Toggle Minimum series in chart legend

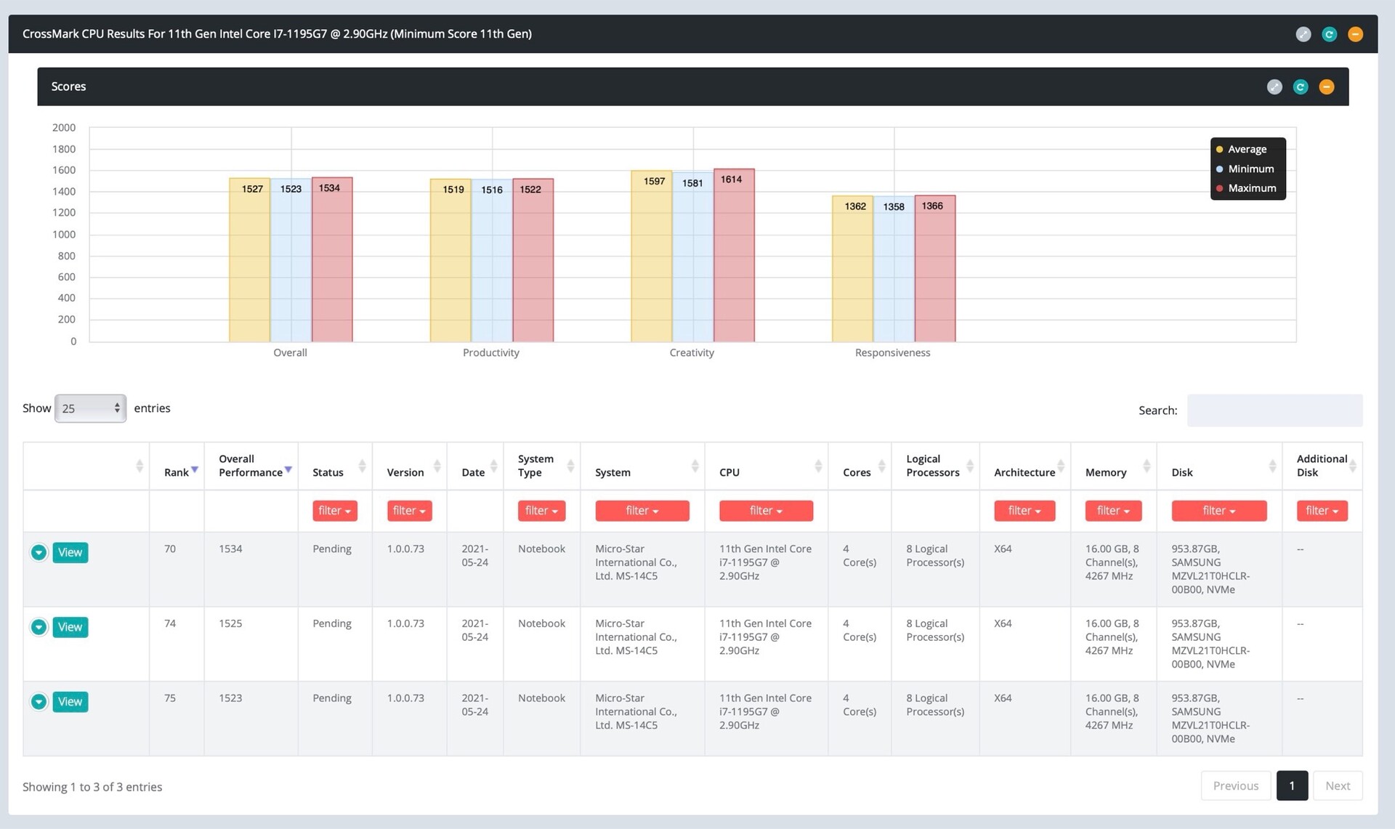1250,169
